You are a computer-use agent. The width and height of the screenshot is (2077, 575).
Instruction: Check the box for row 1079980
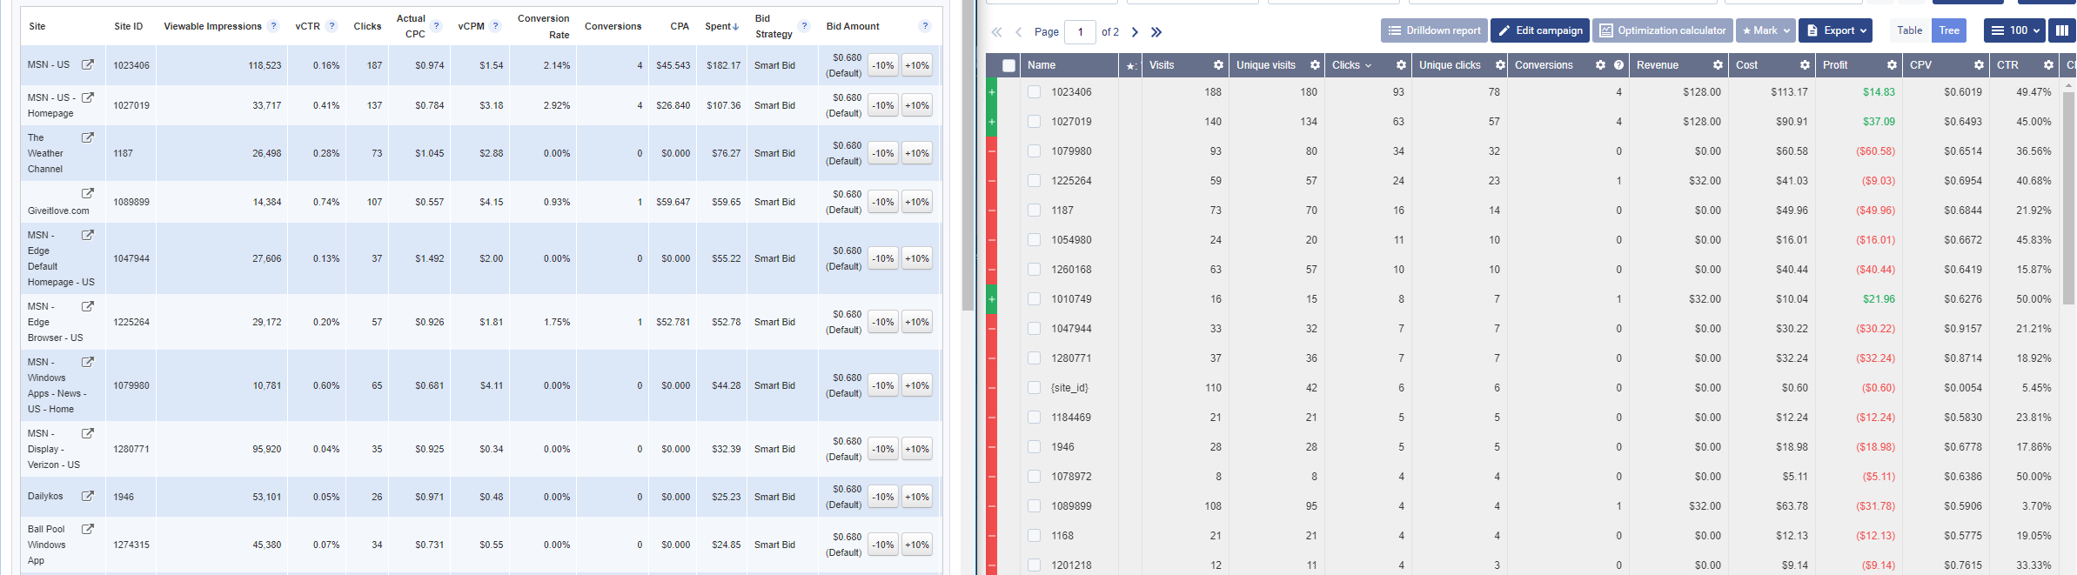pos(1034,150)
